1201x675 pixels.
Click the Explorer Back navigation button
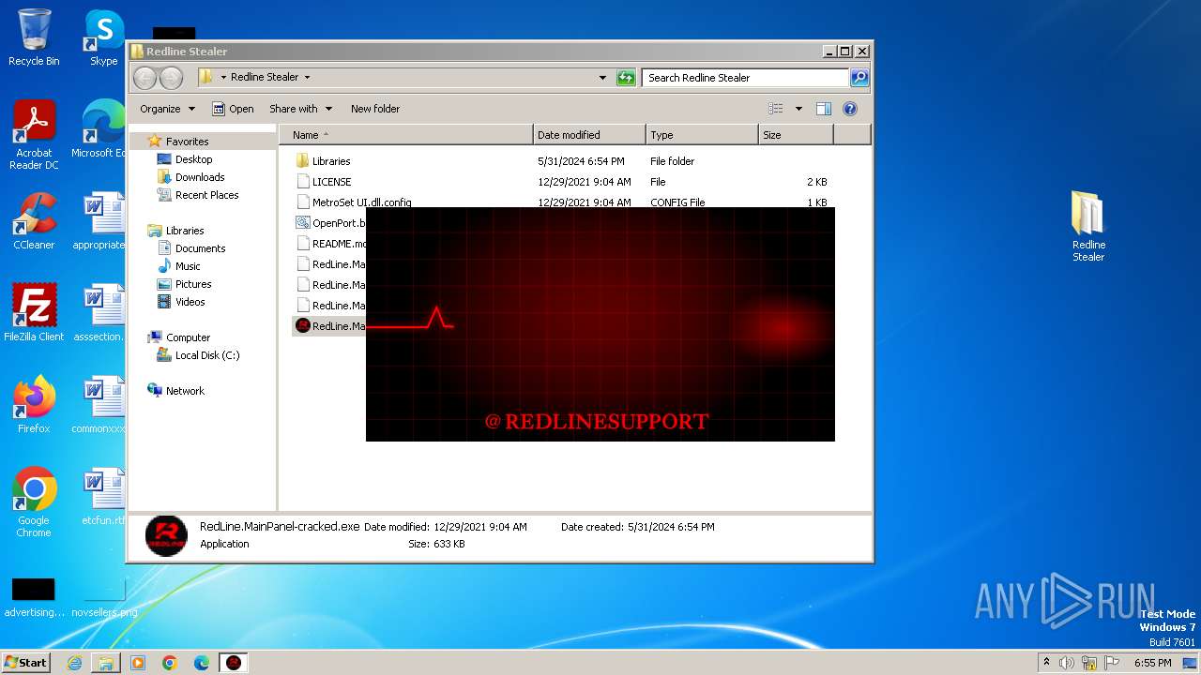(x=144, y=78)
